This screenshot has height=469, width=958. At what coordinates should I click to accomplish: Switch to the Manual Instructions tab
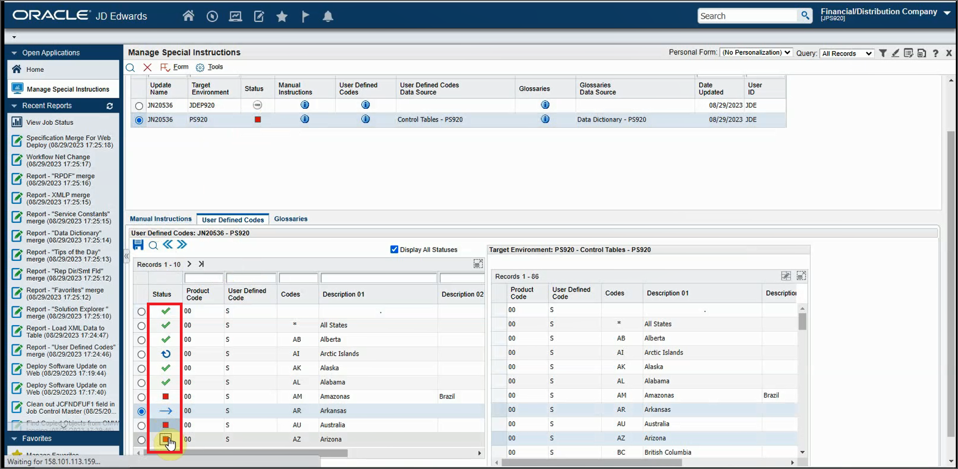coord(161,219)
